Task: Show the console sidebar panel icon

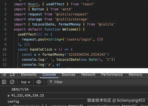Action: tap(4, 82)
